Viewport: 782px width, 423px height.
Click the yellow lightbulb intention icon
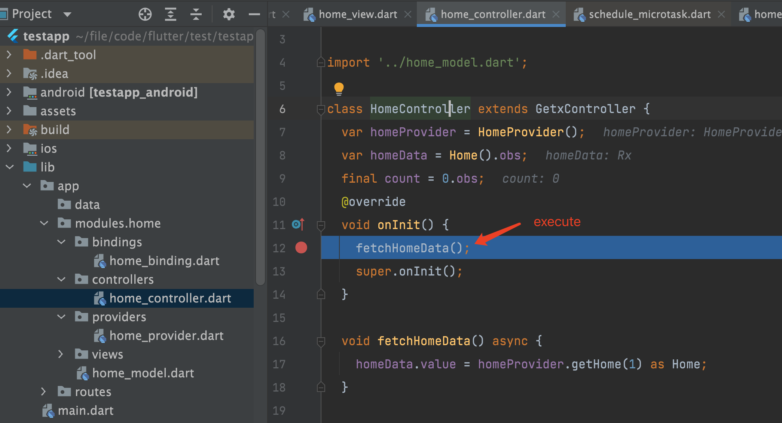point(339,88)
